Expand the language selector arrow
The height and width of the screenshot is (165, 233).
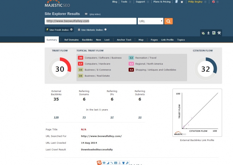[x=217, y=2]
